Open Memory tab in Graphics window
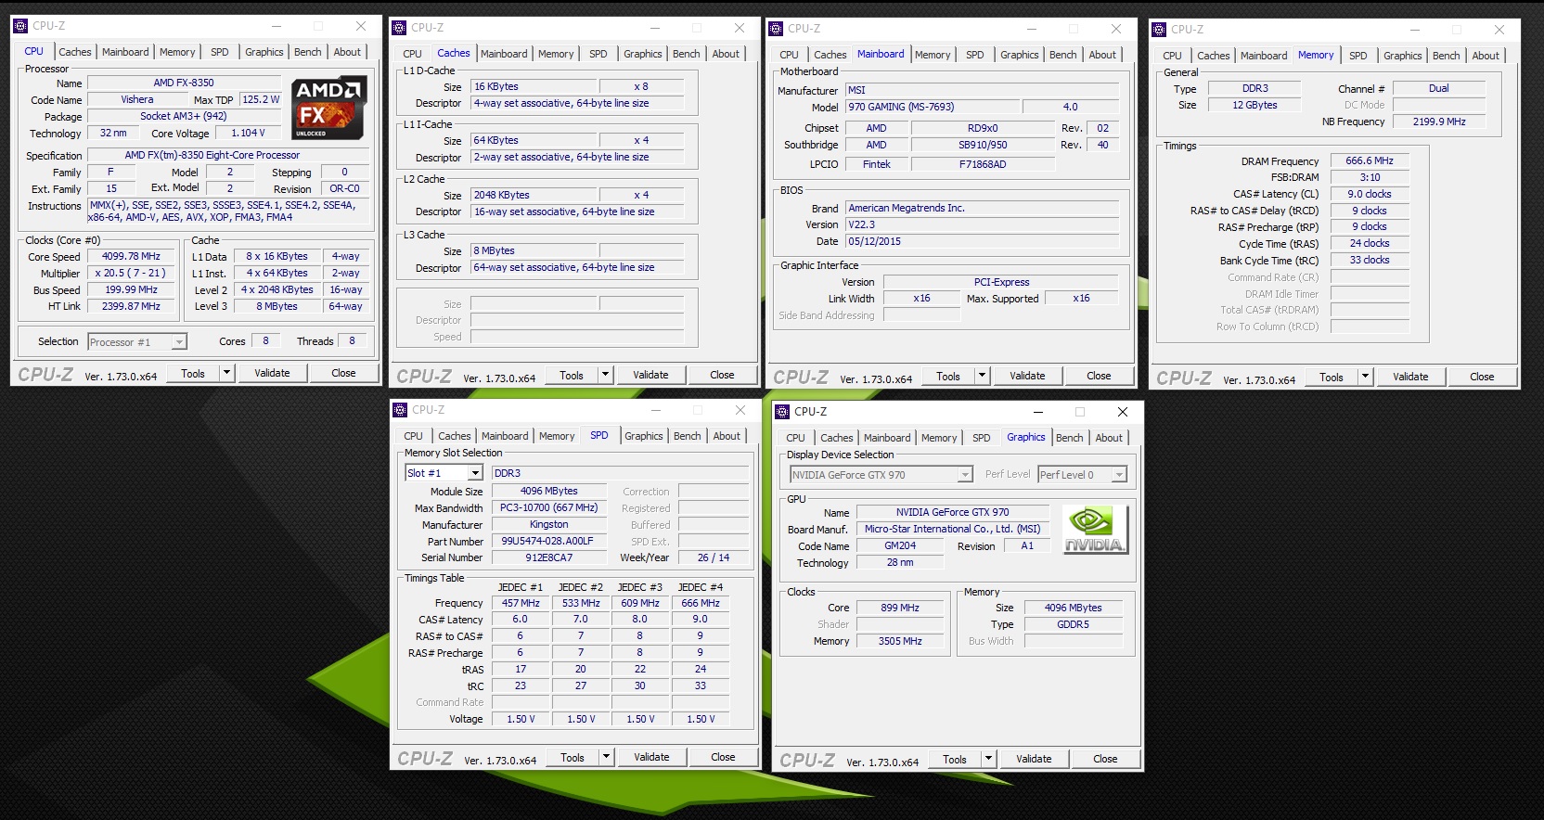 939,438
